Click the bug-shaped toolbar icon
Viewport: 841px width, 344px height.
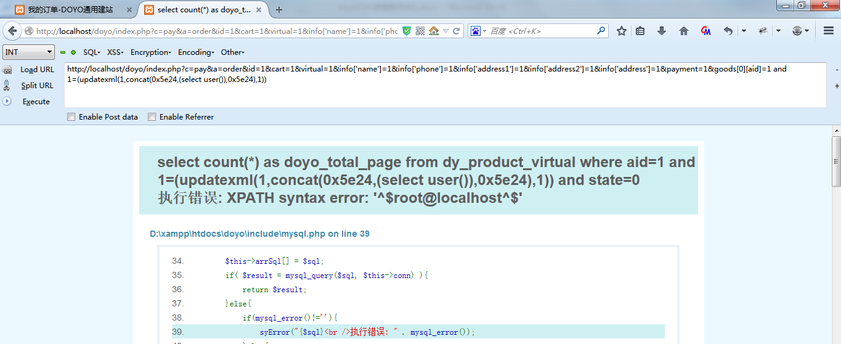coord(763,31)
